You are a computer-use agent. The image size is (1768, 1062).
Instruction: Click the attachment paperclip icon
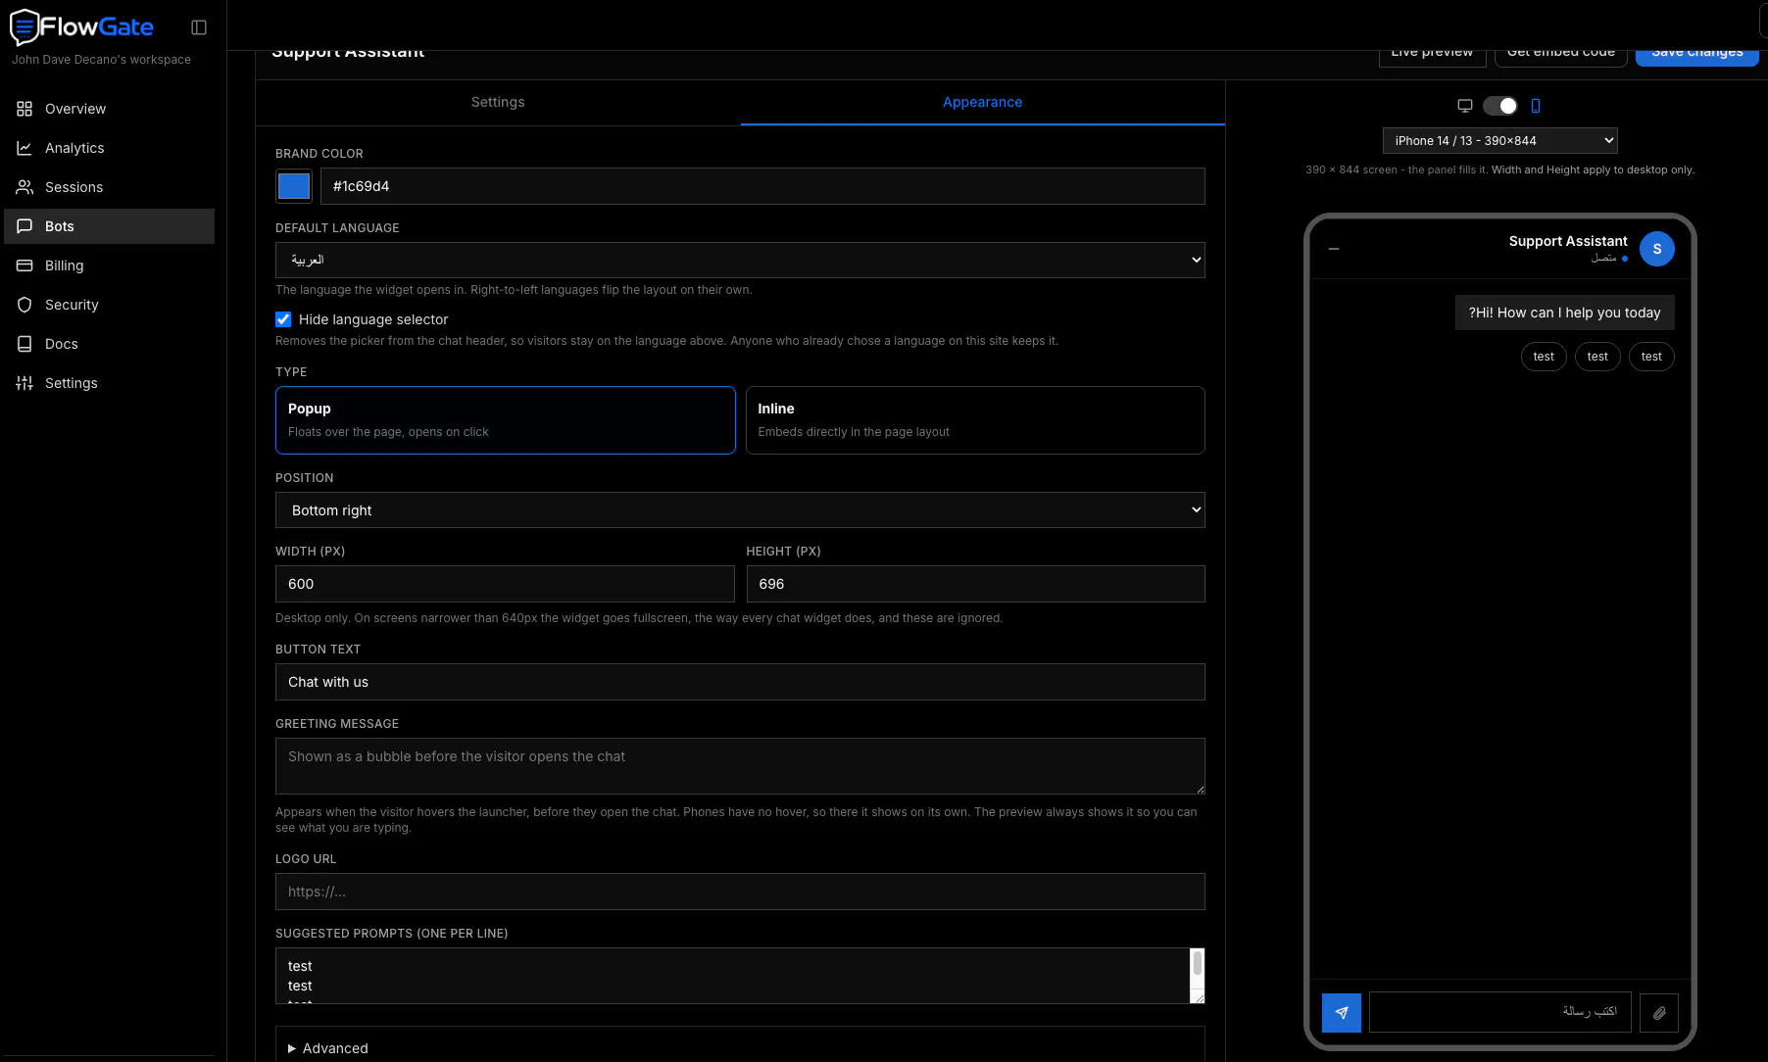pyautogui.click(x=1659, y=1013)
